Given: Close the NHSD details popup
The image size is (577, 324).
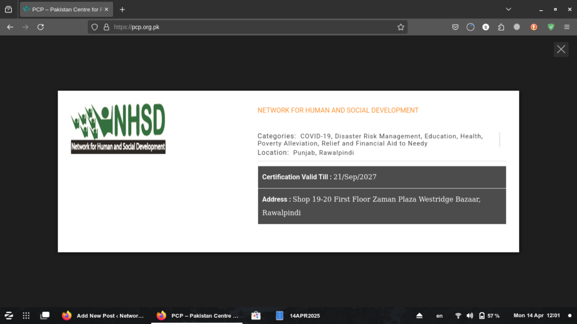Looking at the screenshot, I should (561, 49).
